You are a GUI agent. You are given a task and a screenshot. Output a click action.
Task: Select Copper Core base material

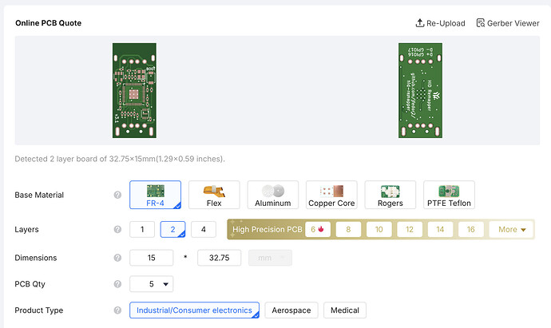click(331, 195)
